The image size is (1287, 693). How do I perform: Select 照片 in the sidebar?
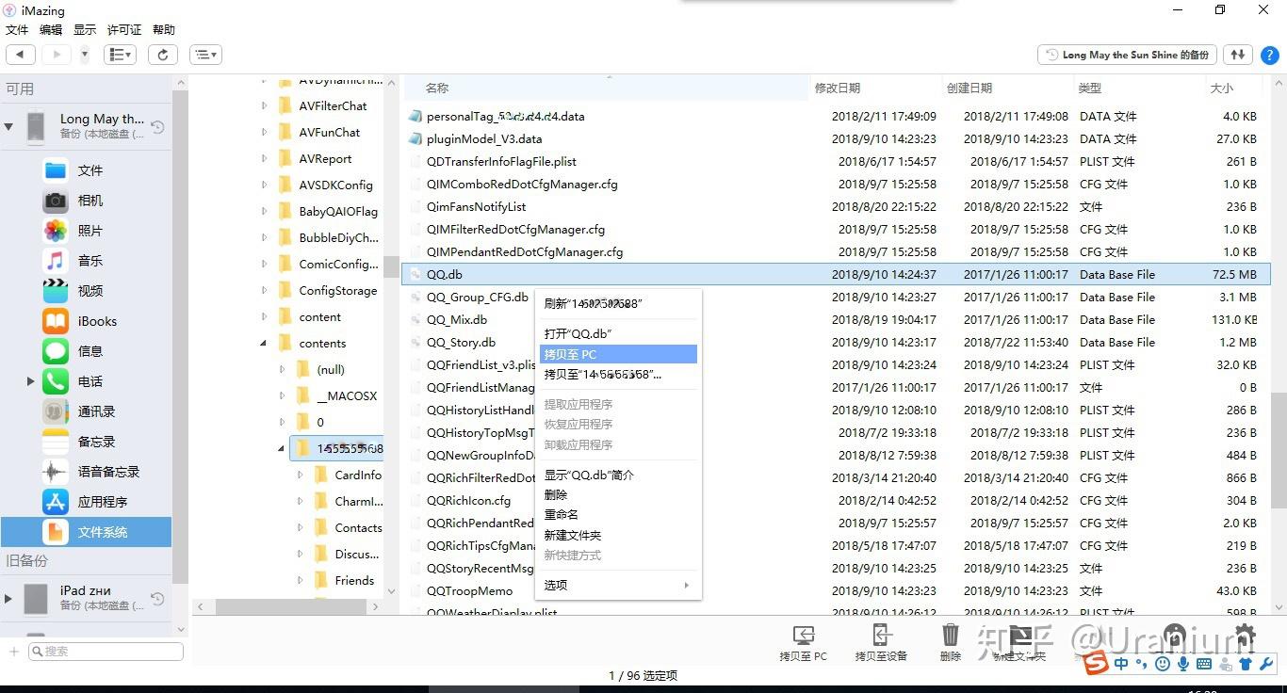[x=90, y=231]
